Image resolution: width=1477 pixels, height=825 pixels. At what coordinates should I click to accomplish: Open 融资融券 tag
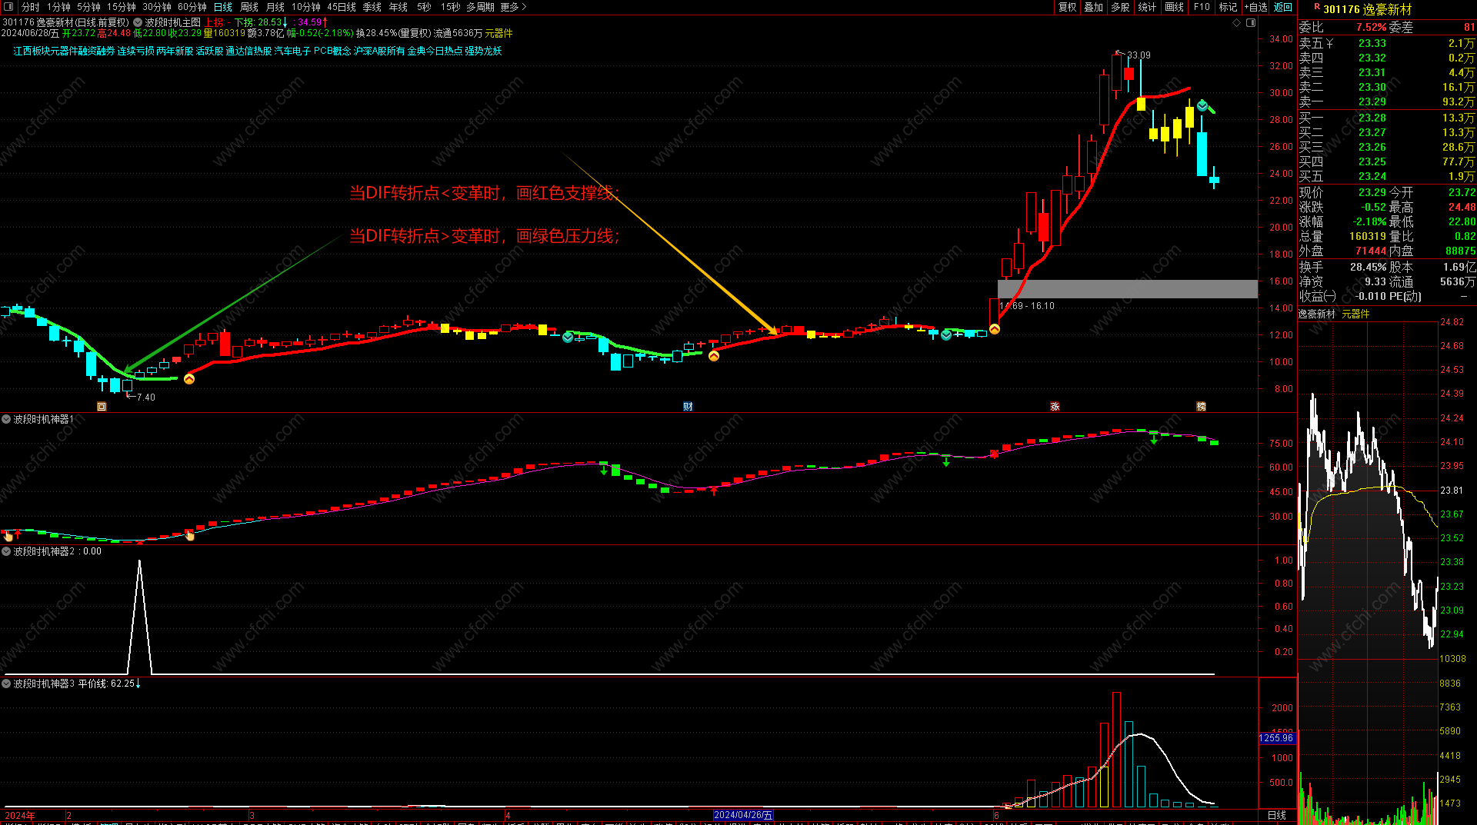click(x=96, y=52)
